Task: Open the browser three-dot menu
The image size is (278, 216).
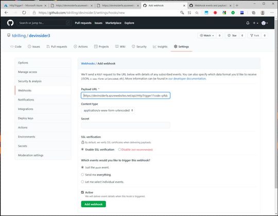Action: click(x=272, y=12)
